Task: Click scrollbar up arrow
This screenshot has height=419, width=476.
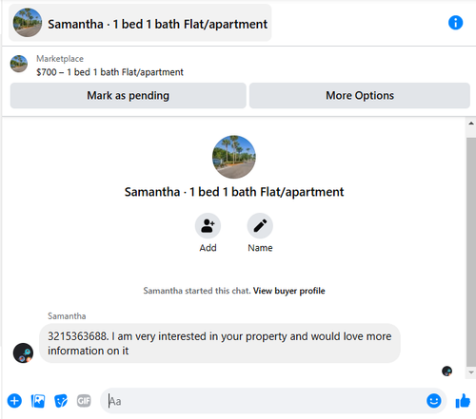Action: [x=471, y=124]
